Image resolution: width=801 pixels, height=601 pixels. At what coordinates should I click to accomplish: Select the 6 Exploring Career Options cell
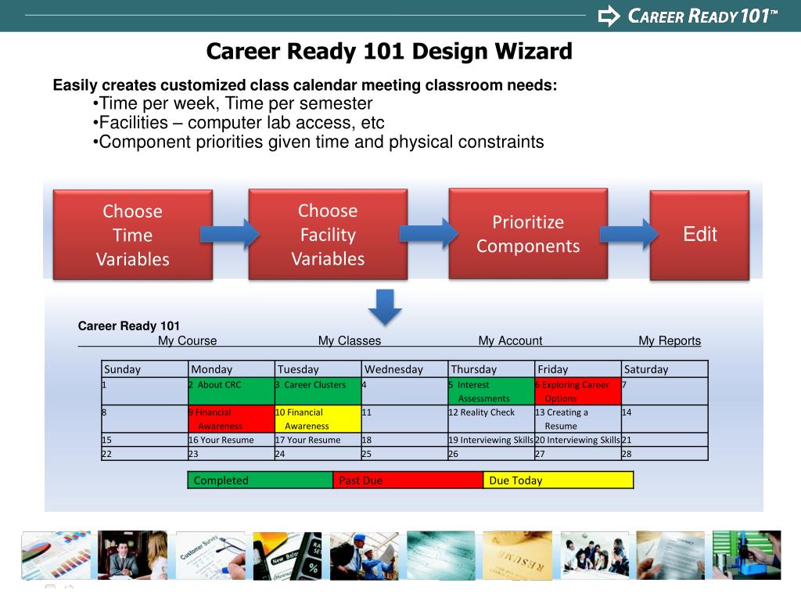click(x=578, y=391)
